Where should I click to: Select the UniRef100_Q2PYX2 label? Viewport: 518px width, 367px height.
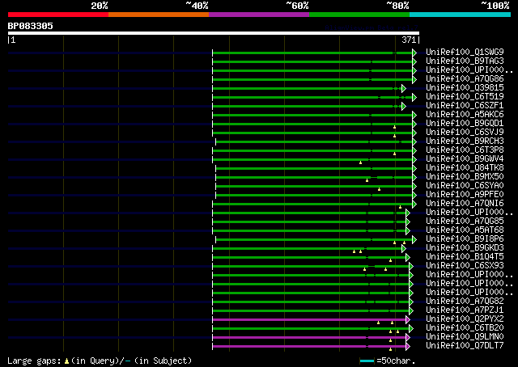[x=465, y=319]
